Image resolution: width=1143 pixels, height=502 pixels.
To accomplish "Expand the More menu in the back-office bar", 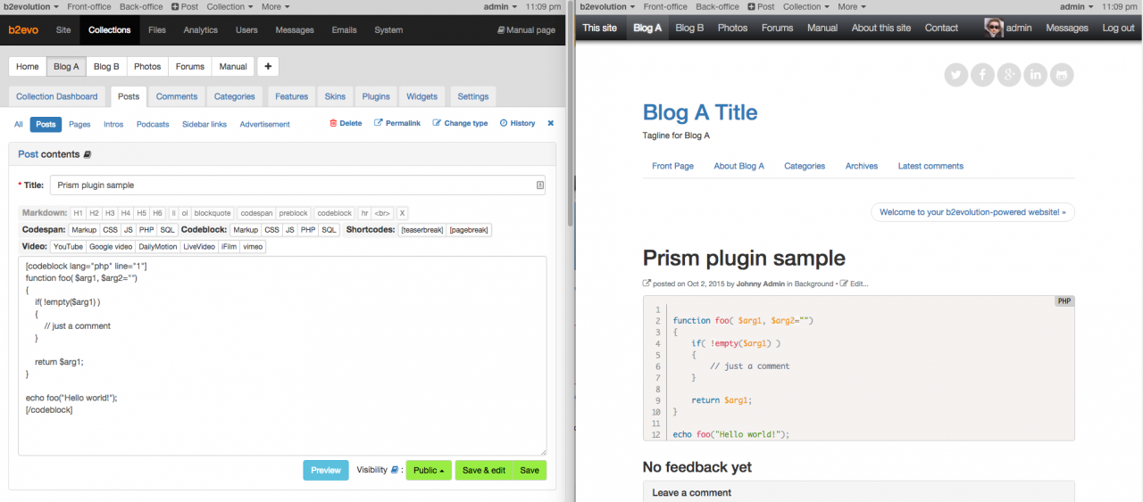I will [275, 6].
